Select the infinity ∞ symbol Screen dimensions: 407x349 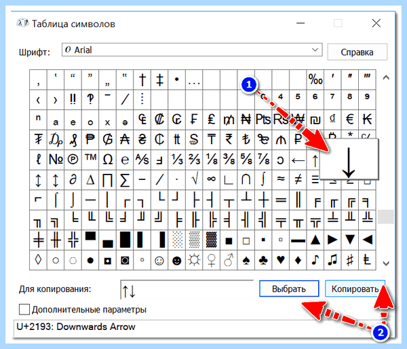click(212, 180)
